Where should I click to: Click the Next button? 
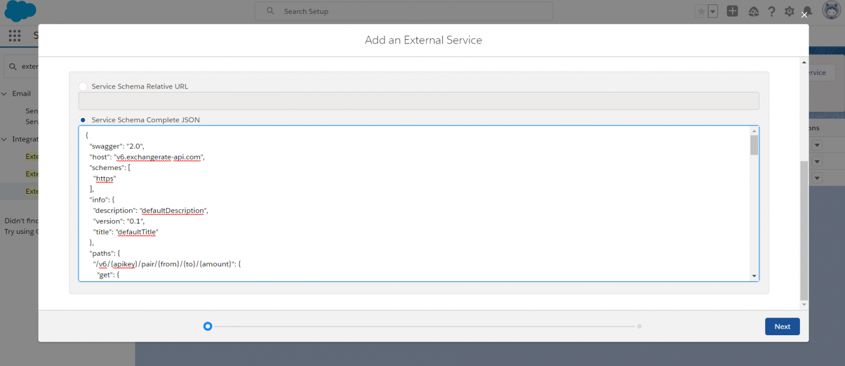click(x=782, y=326)
